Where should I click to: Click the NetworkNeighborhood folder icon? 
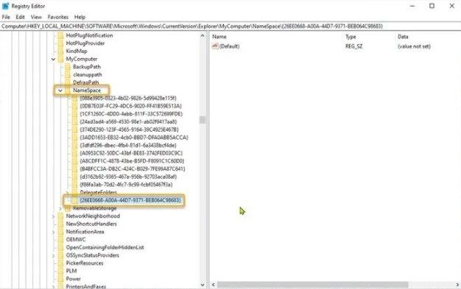pyautogui.click(x=60, y=216)
